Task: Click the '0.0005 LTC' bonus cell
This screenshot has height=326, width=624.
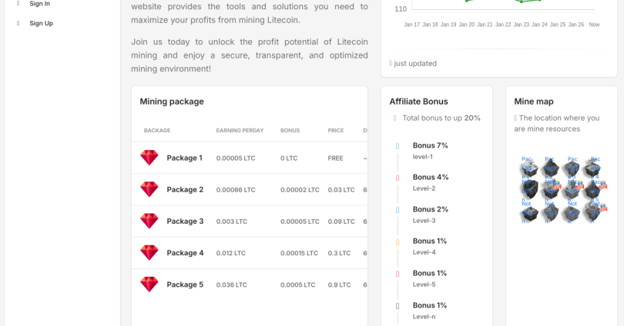Action: point(297,284)
